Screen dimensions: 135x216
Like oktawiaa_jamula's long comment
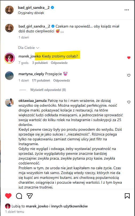tap(129, 102)
